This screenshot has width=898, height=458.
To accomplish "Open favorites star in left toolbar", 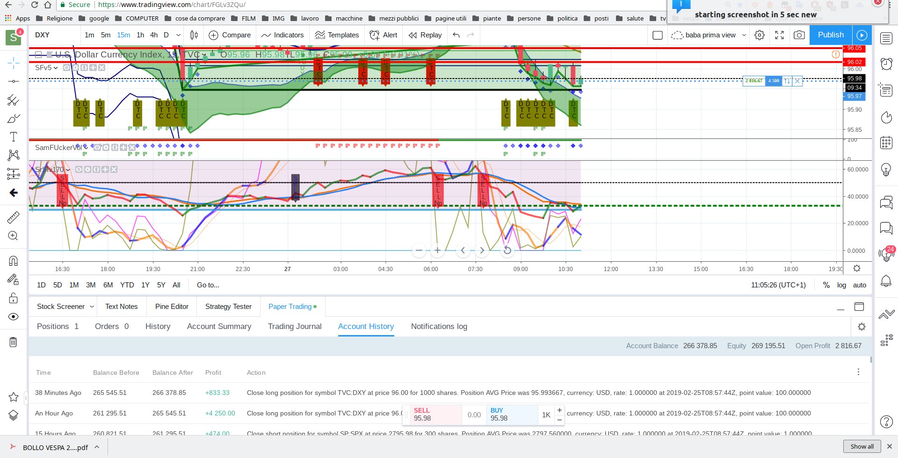I will pyautogui.click(x=14, y=397).
